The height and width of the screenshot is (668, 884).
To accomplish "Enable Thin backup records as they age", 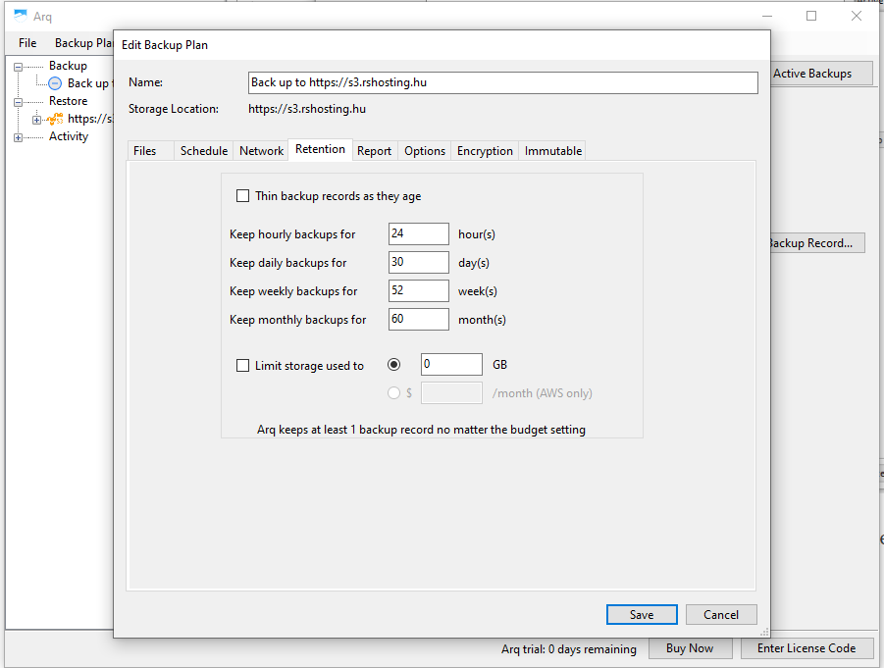I will 243,196.
